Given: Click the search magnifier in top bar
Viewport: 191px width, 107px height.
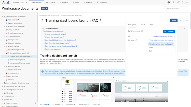Looking at the screenshot, I should pos(183,2).
